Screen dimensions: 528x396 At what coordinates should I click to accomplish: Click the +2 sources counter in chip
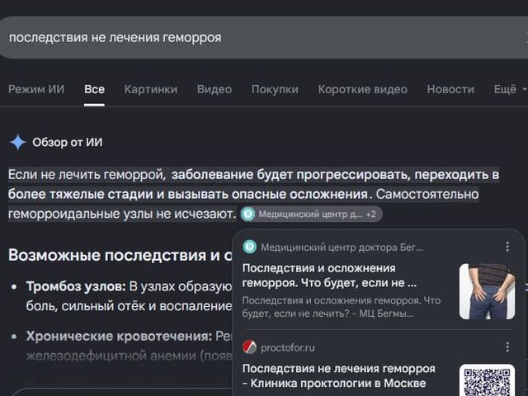[371, 214]
